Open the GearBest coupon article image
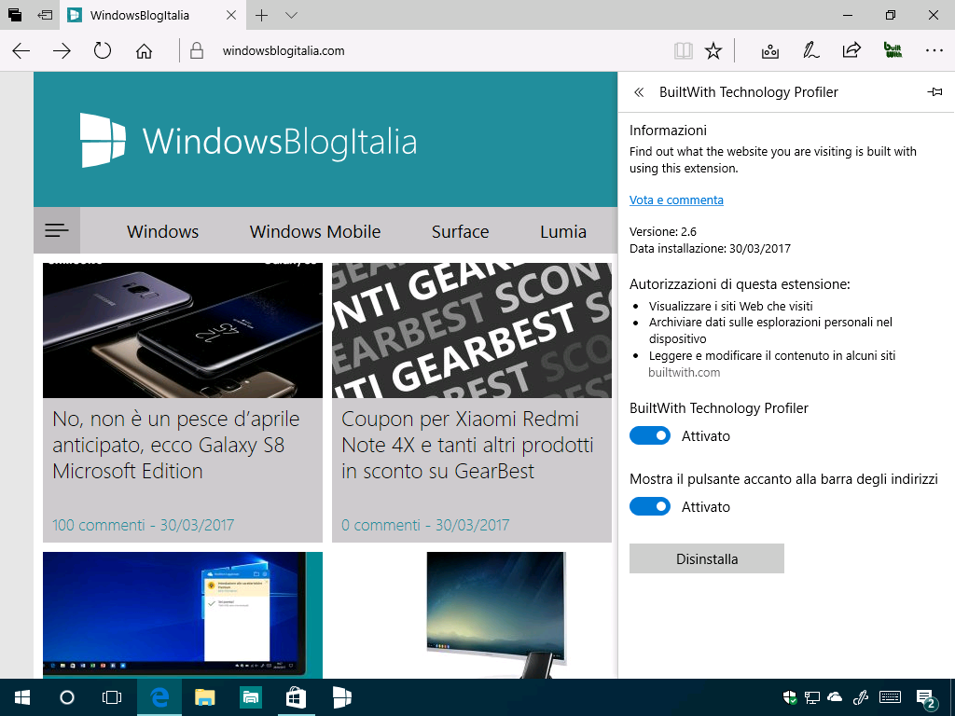955x716 pixels. pyautogui.click(x=472, y=330)
